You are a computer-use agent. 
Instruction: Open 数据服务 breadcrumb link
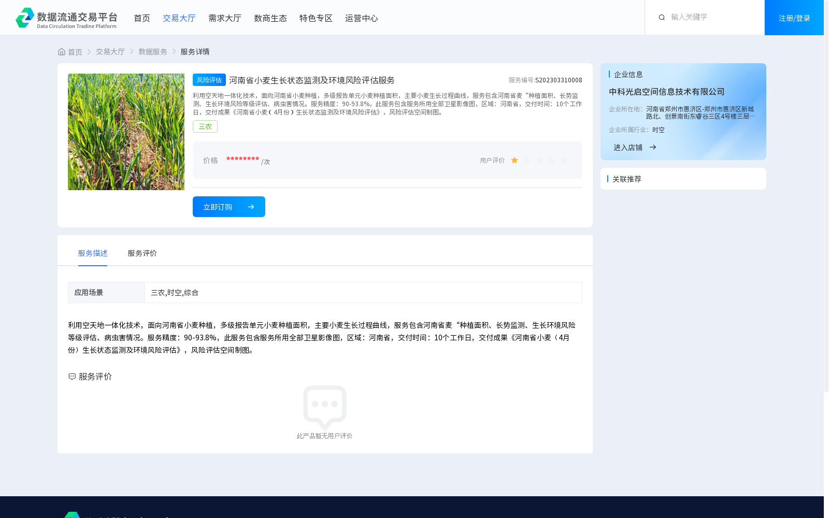[153, 52]
